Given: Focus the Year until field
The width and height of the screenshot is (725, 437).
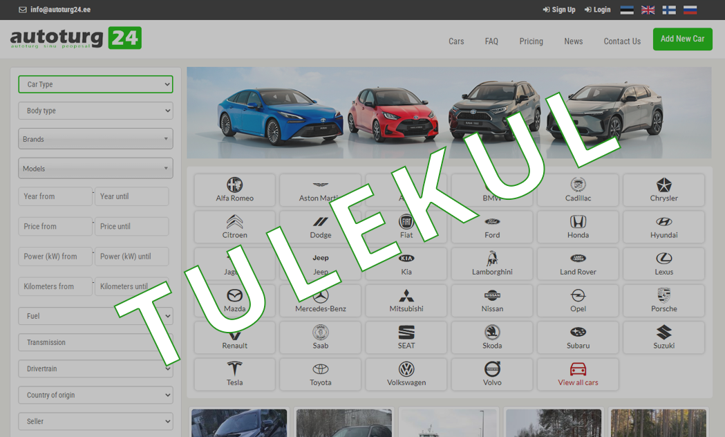Looking at the screenshot, I should (x=132, y=196).
